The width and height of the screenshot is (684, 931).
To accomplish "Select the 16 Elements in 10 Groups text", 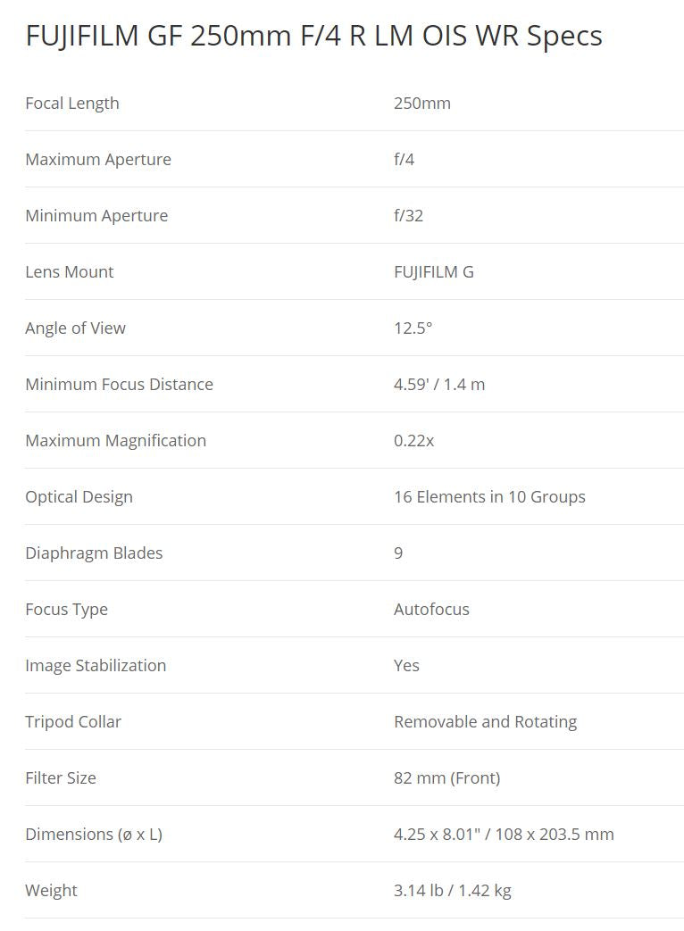I will pyautogui.click(x=489, y=497).
